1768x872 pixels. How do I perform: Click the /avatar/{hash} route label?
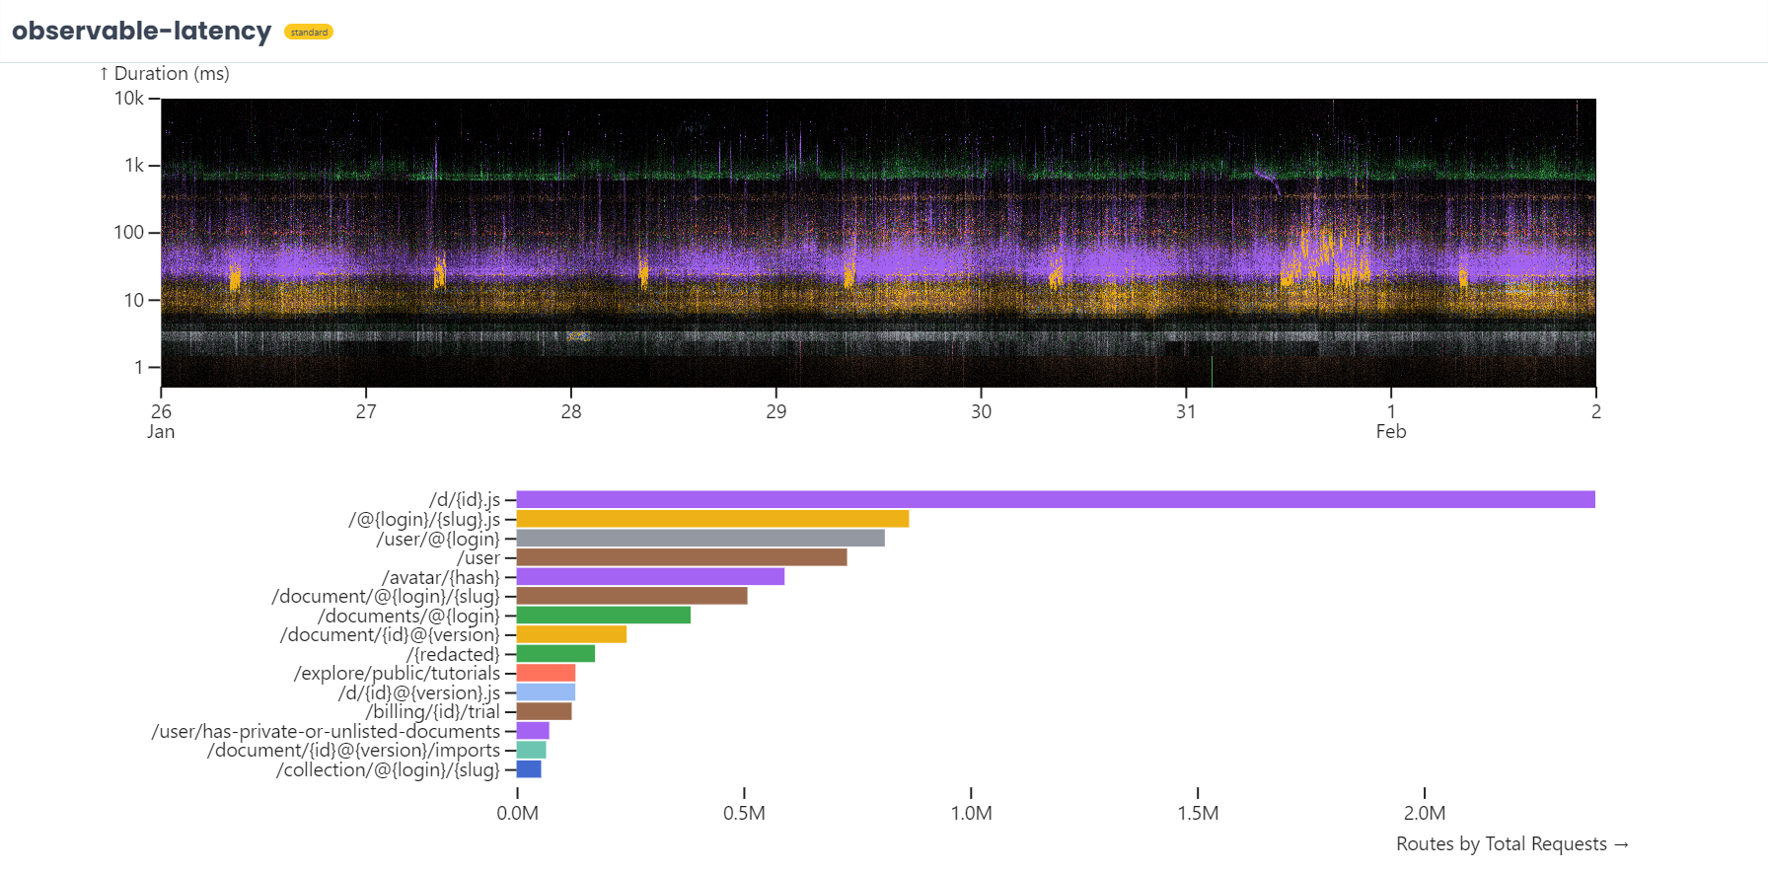[441, 577]
